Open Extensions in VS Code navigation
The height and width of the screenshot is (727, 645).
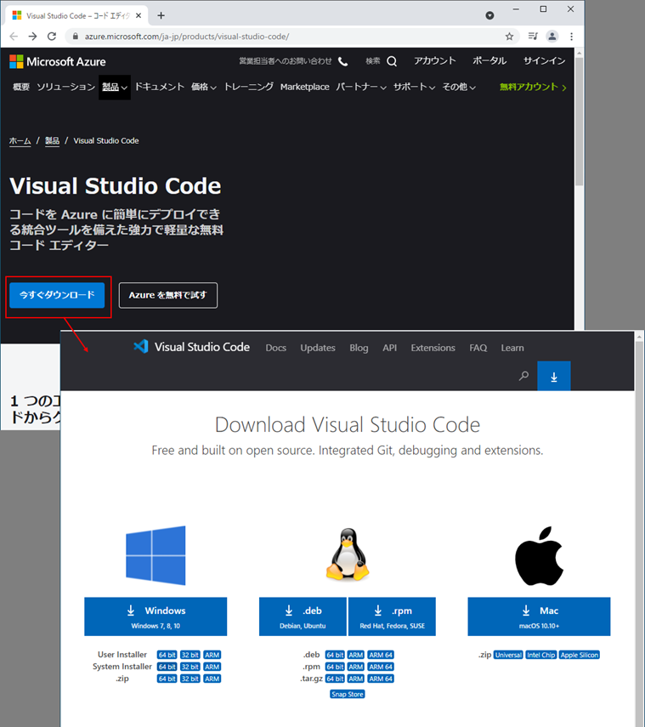tap(433, 348)
